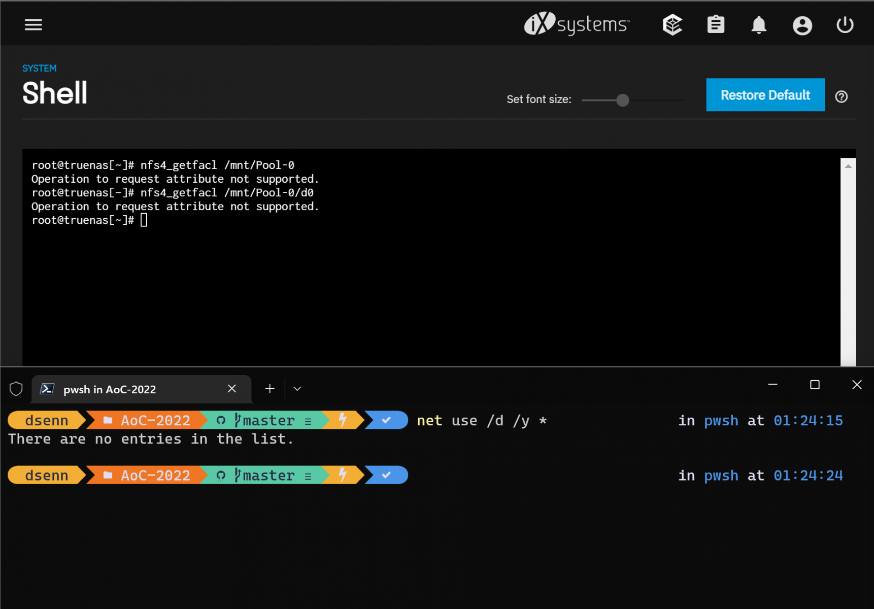Click the Restore Default button

[x=765, y=95]
